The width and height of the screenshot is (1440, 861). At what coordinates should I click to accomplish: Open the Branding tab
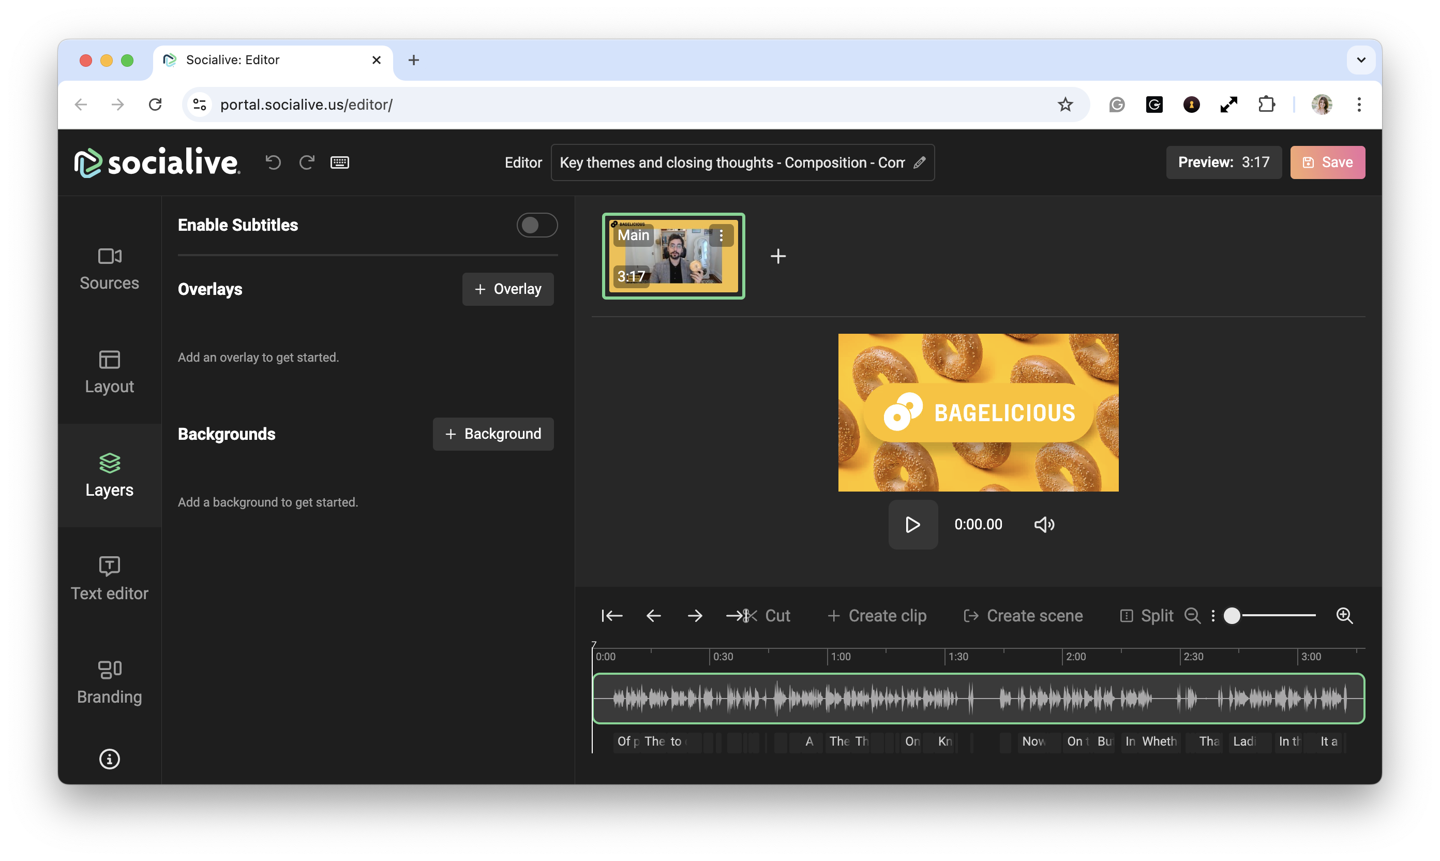[x=109, y=682]
